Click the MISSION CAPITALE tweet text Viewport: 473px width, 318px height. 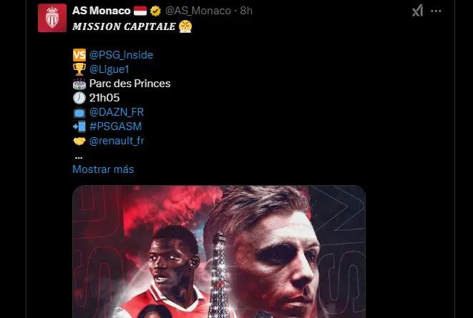[x=124, y=26]
